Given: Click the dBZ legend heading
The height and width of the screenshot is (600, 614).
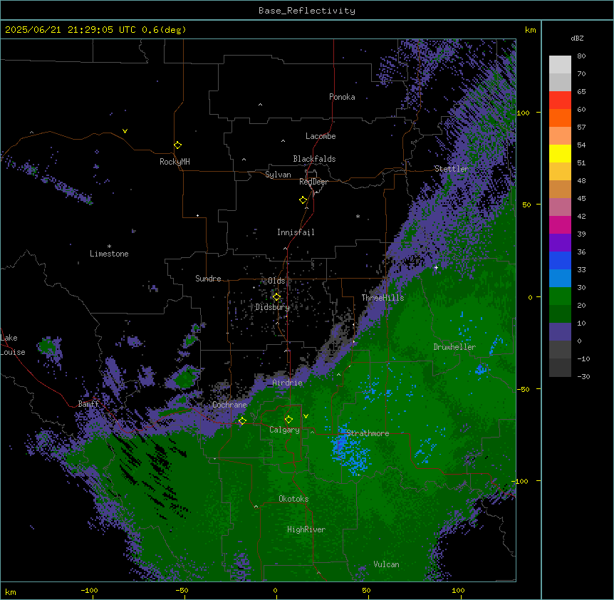Looking at the screenshot, I should tap(577, 38).
